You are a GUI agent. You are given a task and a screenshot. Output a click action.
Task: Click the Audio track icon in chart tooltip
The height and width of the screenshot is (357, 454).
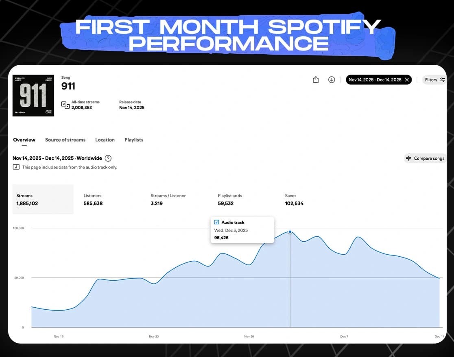point(216,222)
